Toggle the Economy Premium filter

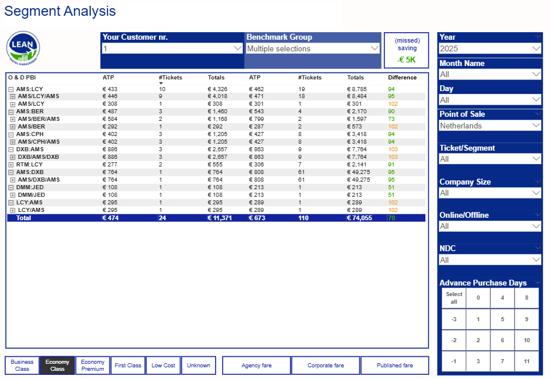pyautogui.click(x=93, y=366)
